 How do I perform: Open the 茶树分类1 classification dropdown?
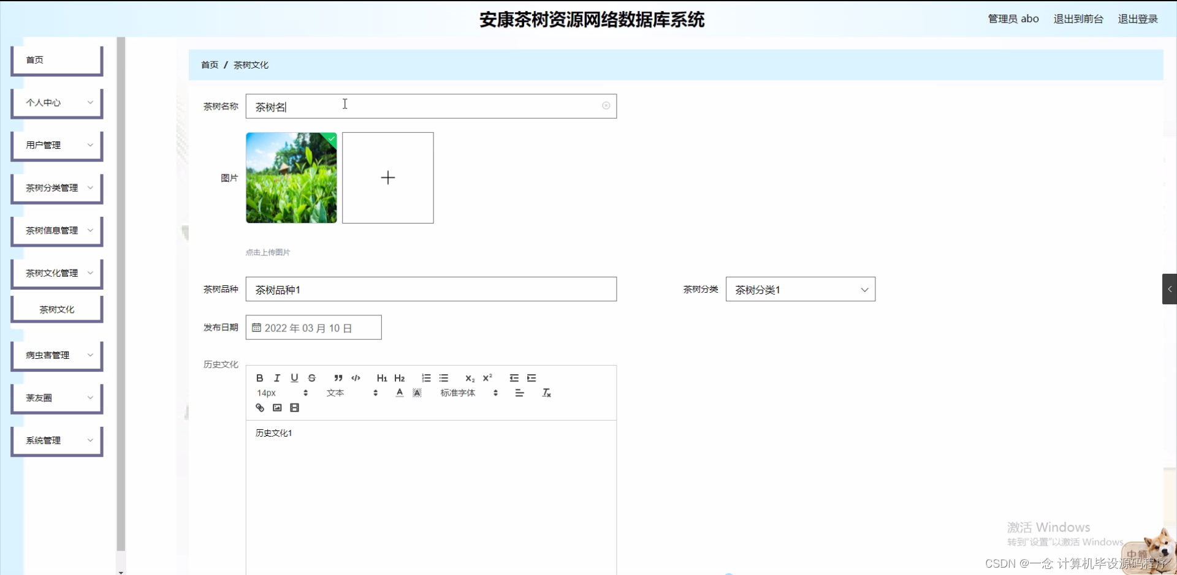point(800,289)
